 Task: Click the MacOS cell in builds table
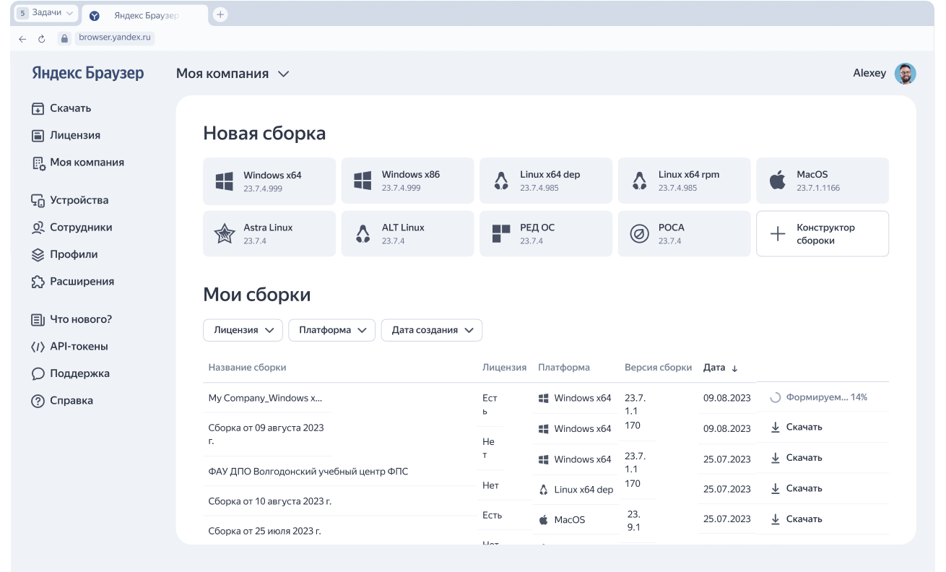point(563,520)
